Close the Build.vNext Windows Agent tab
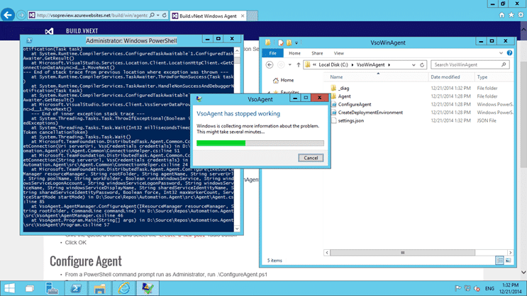Viewport: 527px width, 296px height. click(243, 16)
